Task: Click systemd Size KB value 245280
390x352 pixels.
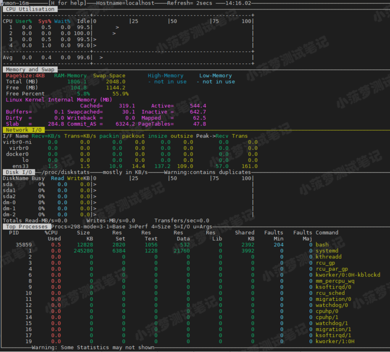Action: click(84, 251)
